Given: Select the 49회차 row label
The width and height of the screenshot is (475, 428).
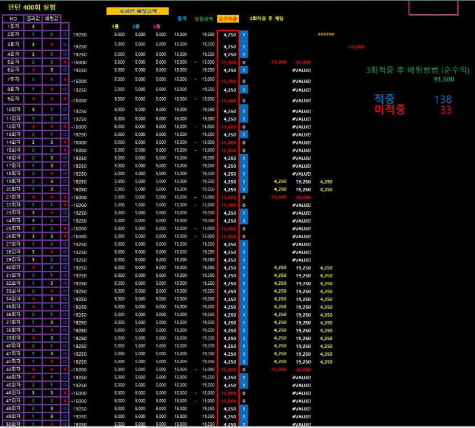Looking at the screenshot, I should click(x=13, y=417).
